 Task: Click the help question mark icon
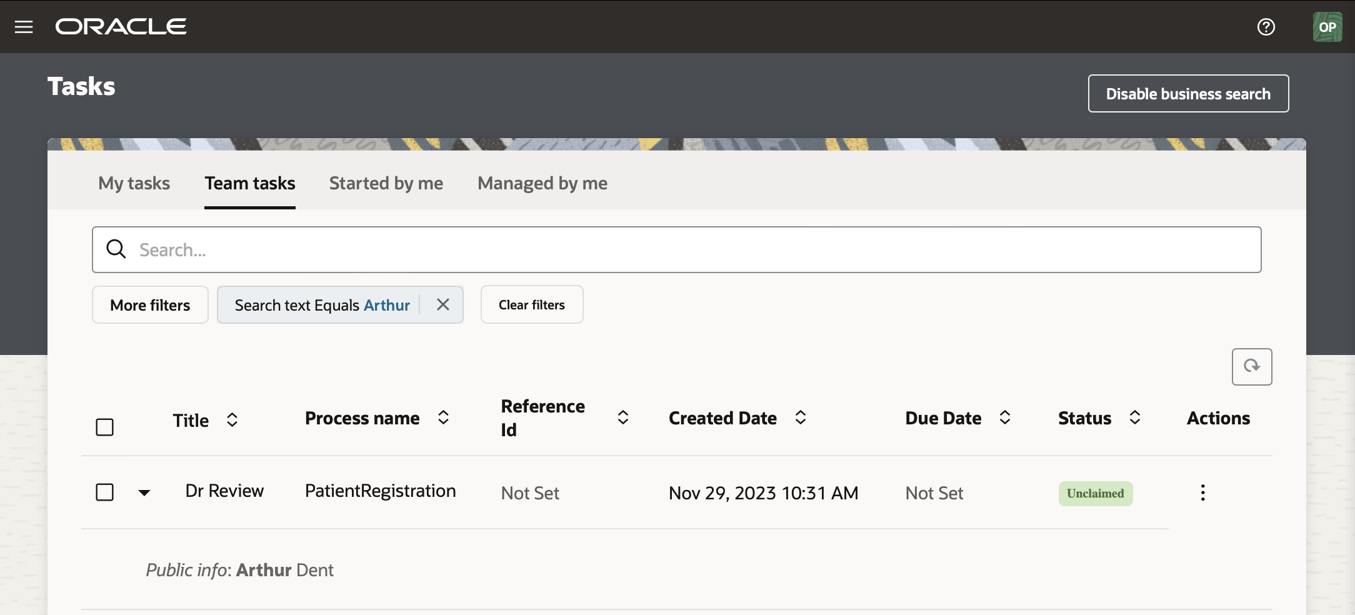tap(1266, 27)
